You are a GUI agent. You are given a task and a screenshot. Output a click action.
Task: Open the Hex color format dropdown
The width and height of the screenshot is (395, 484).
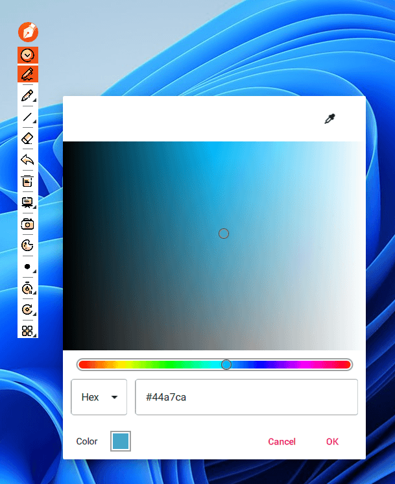click(x=99, y=397)
